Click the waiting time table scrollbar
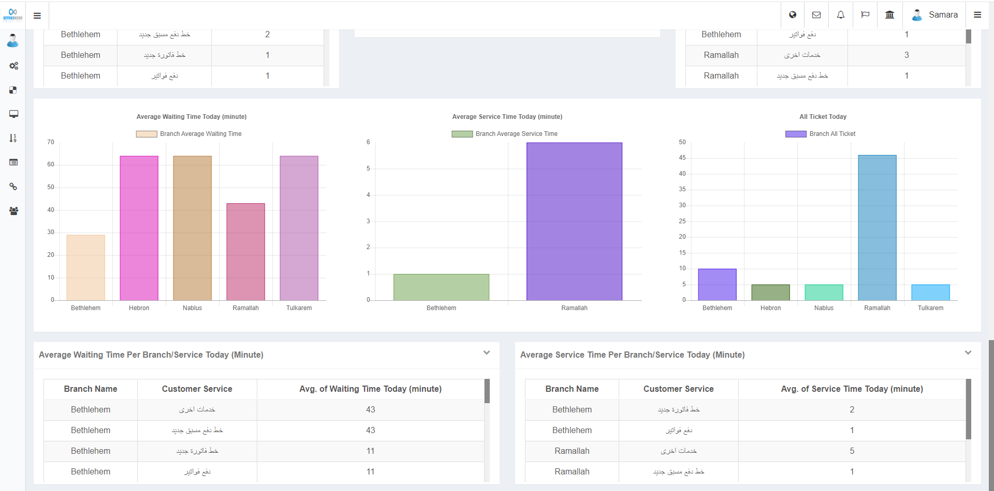Viewport: 994px width, 491px height. tap(487, 391)
